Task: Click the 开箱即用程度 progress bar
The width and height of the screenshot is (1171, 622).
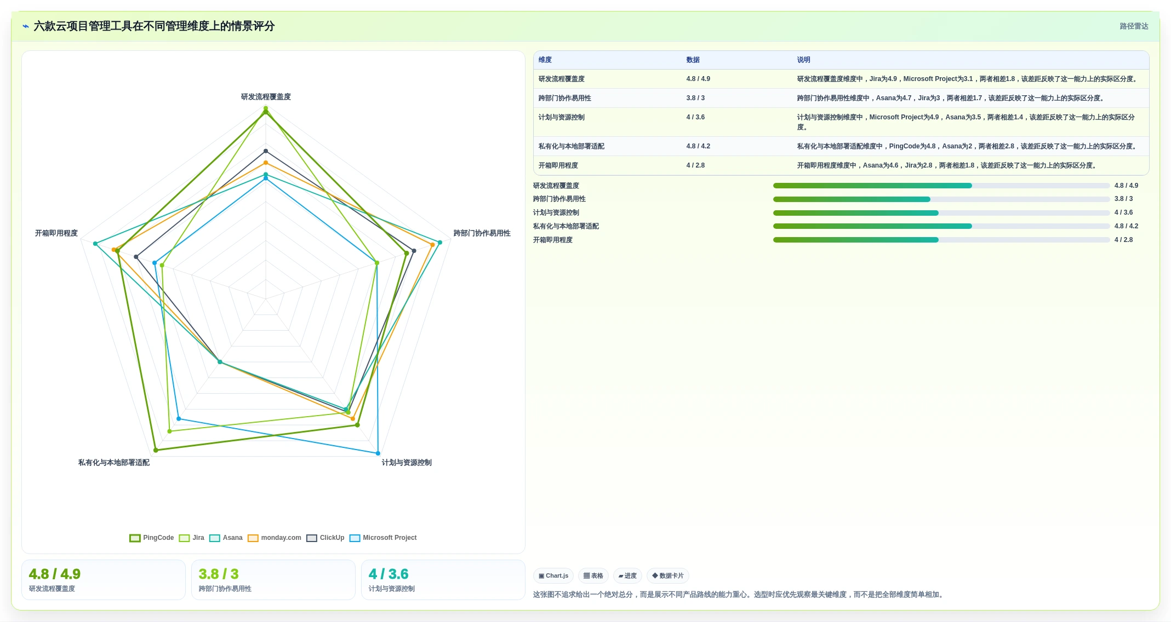Action: click(941, 240)
